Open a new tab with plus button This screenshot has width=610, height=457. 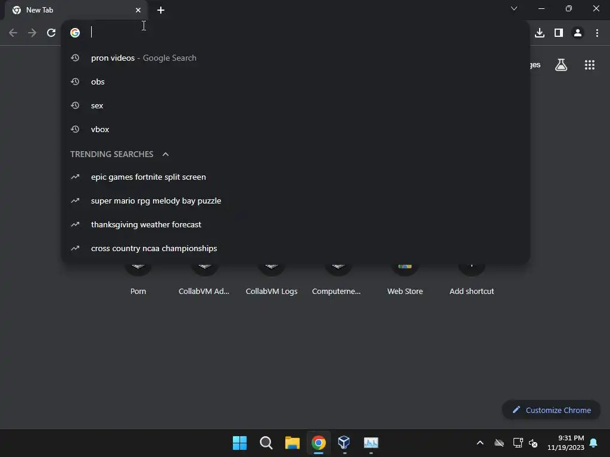coord(161,10)
